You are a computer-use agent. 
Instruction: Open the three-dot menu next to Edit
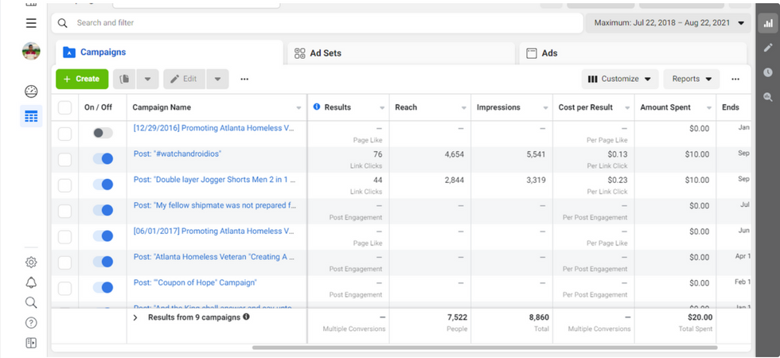244,79
